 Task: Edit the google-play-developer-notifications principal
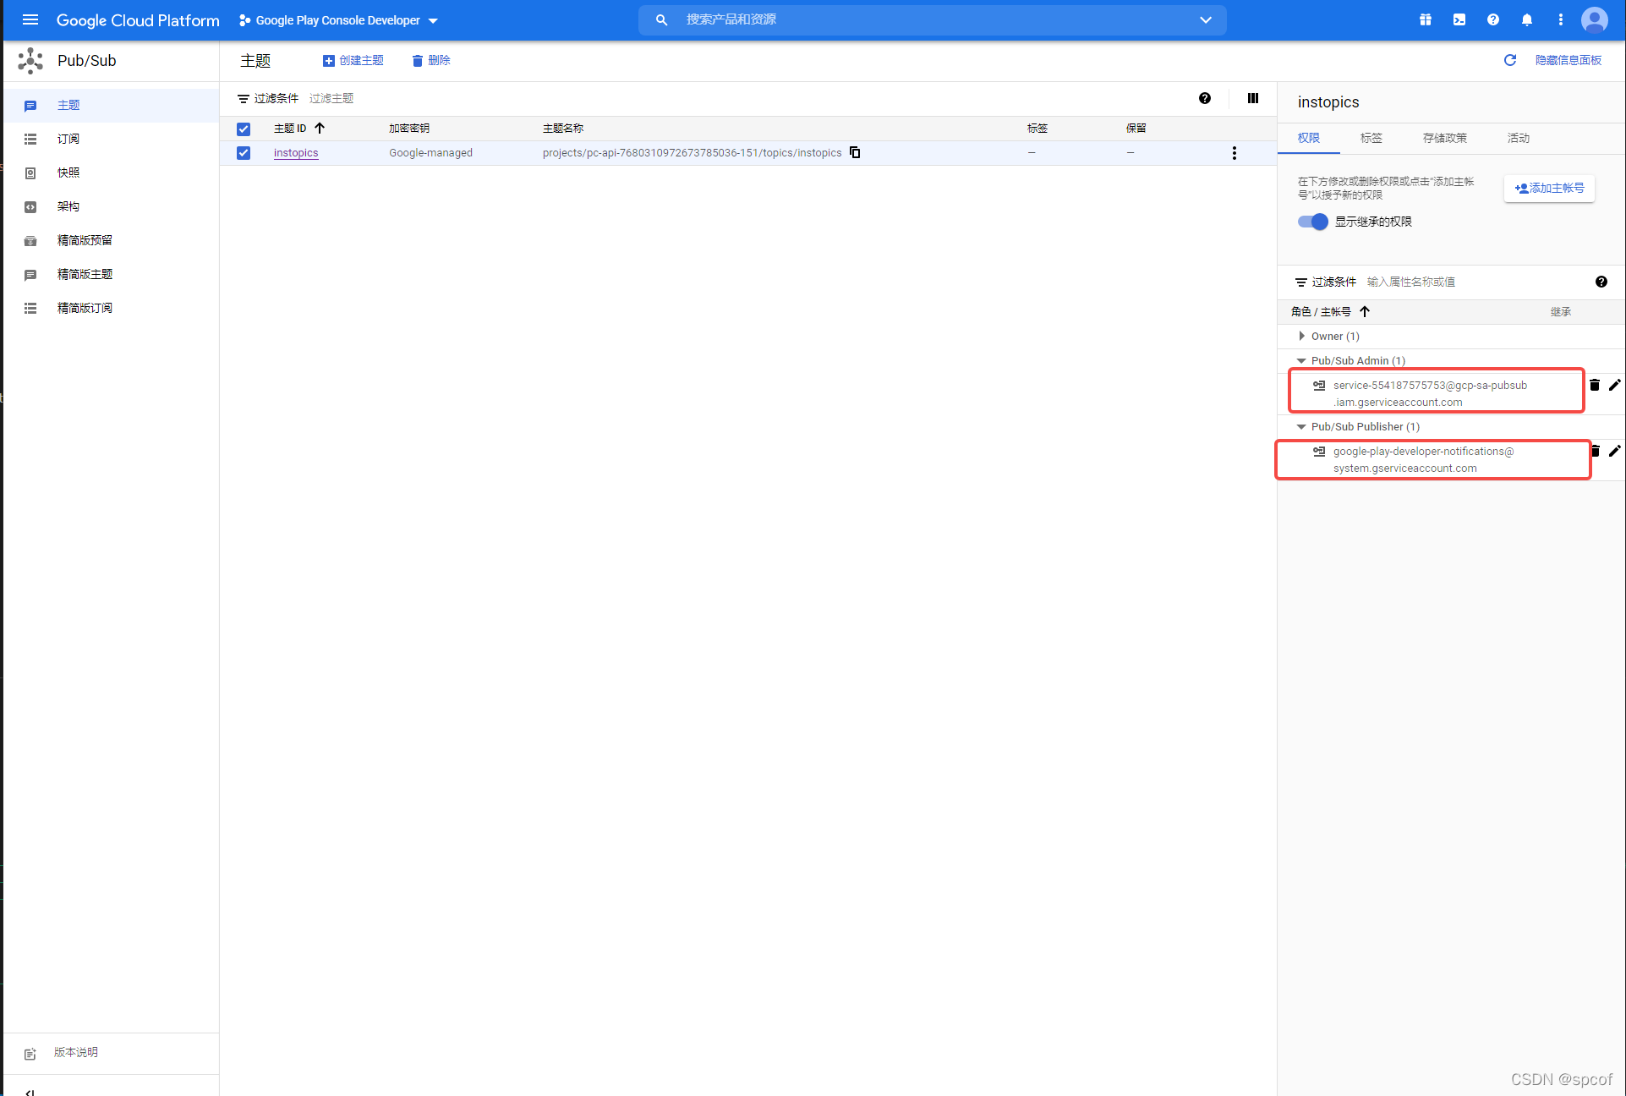tap(1614, 451)
